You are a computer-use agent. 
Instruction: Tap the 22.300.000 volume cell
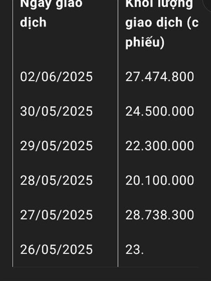[160, 146]
